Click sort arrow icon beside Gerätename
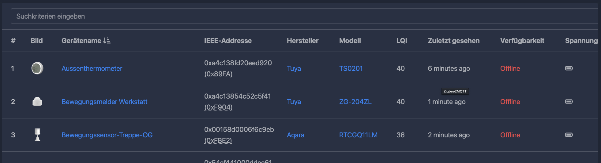The image size is (601, 163). pos(107,41)
